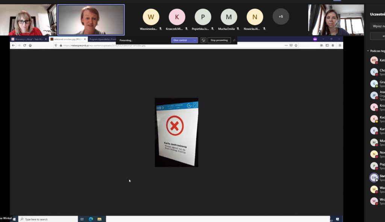Open the Firefox Library icon

322,45
